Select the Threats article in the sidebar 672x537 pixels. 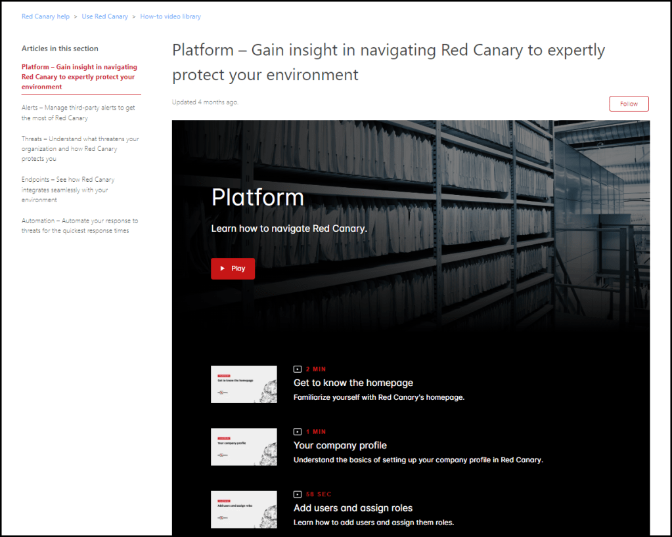point(79,148)
